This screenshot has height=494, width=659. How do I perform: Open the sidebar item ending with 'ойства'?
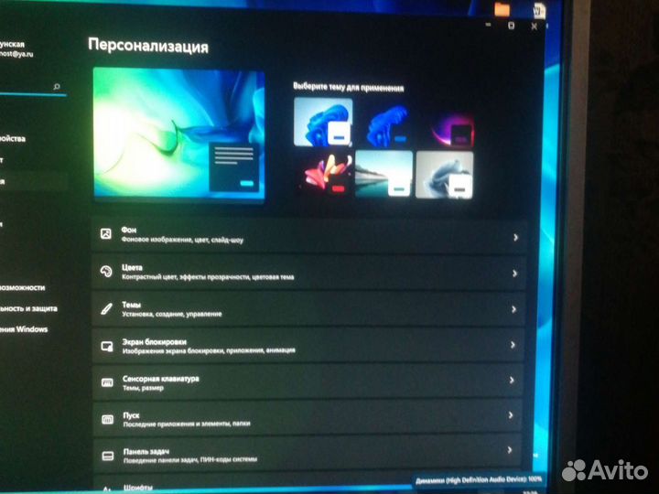click(x=13, y=139)
